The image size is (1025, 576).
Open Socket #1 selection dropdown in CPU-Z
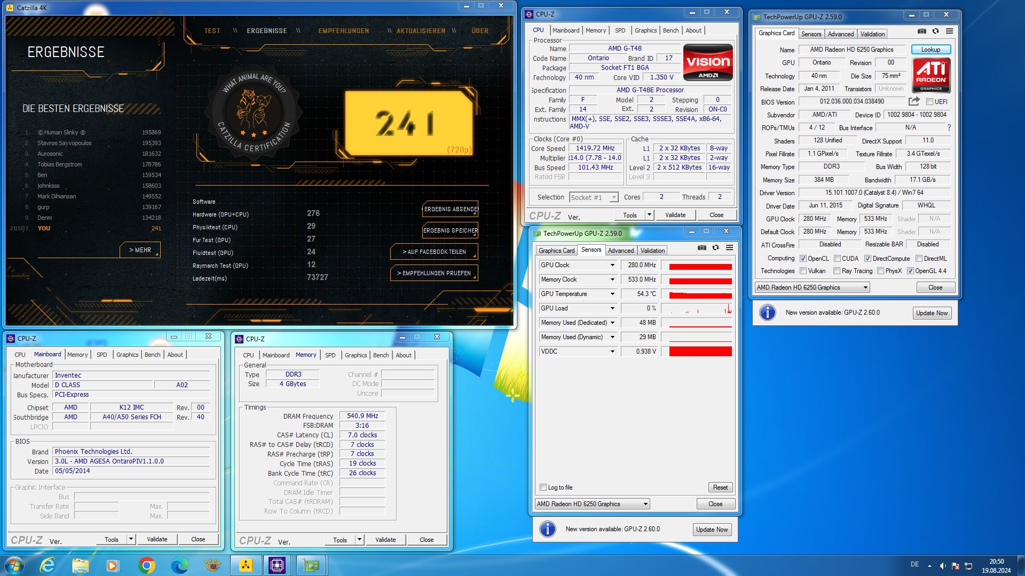594,197
